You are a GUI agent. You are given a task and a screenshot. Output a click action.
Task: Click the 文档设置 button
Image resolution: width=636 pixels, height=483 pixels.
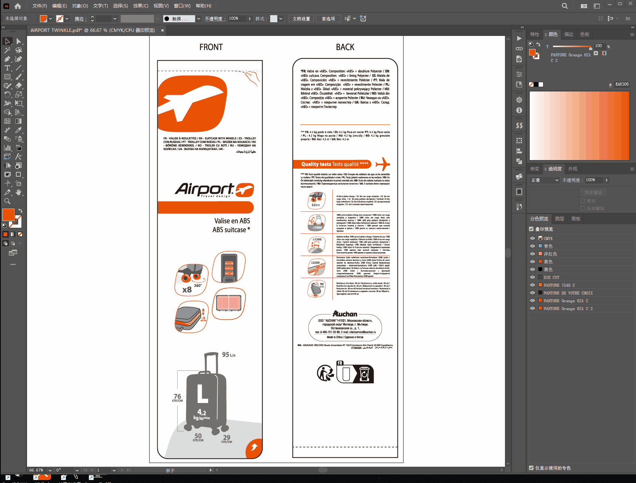click(x=301, y=19)
